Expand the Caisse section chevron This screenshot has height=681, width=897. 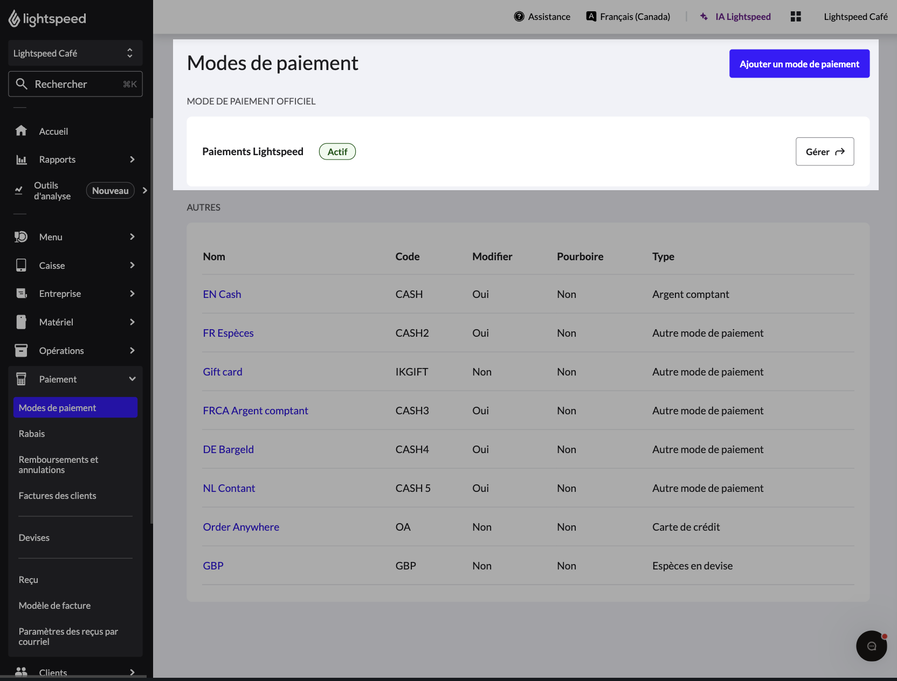pyautogui.click(x=132, y=265)
